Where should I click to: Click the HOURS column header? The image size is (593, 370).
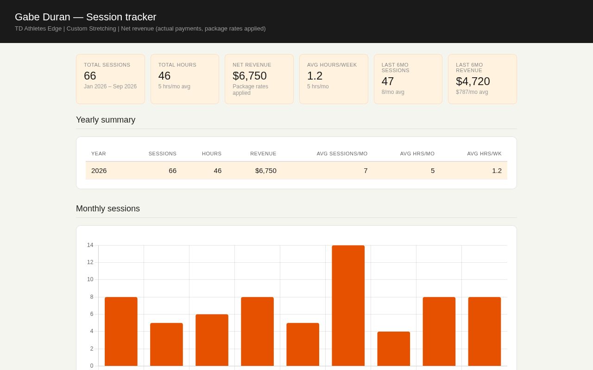click(x=212, y=154)
